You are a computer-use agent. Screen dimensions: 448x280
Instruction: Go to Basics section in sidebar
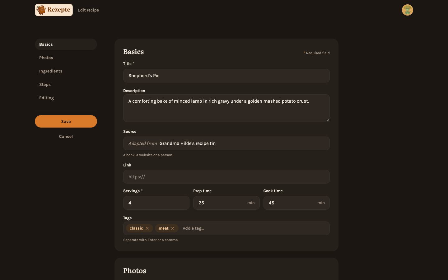coord(66,44)
